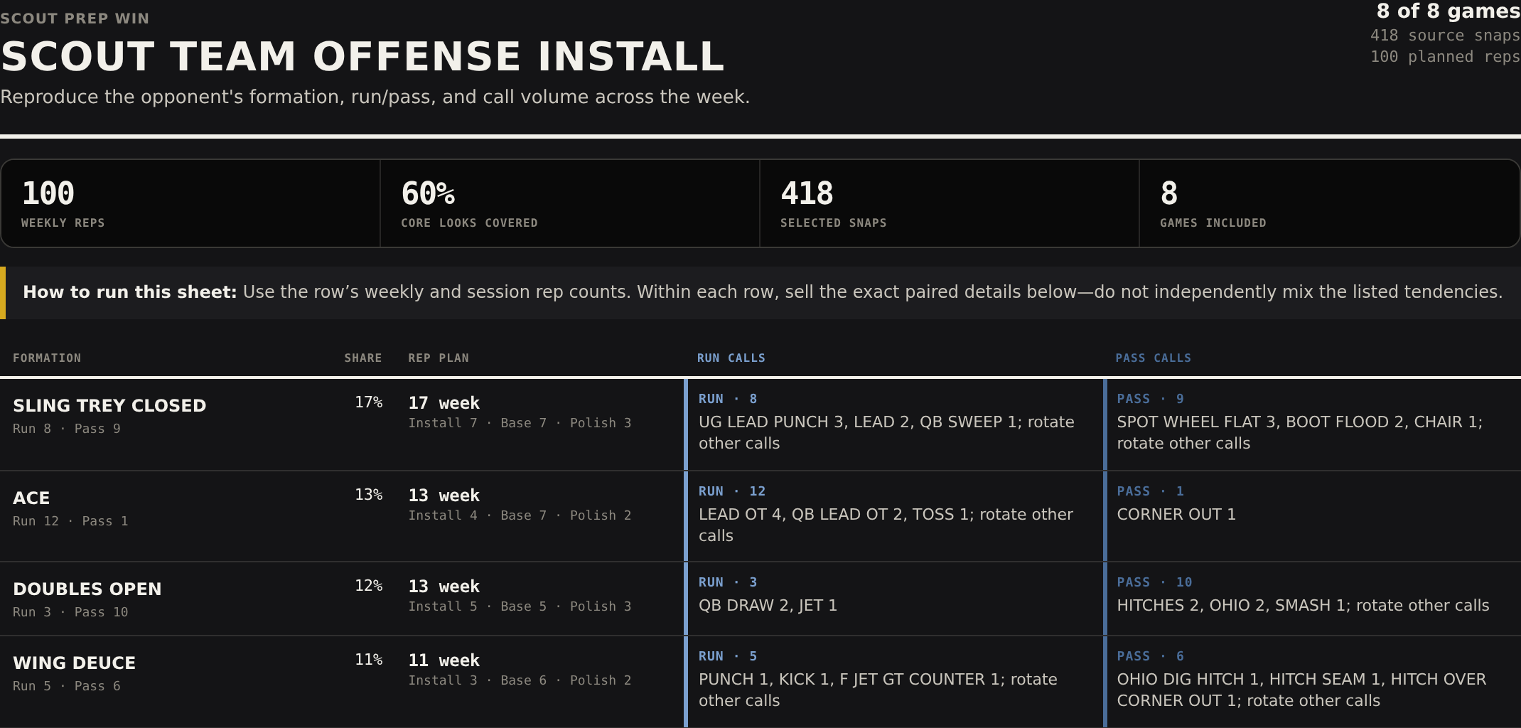Image resolution: width=1521 pixels, height=728 pixels.
Task: Select "Install 5 · Base 5 · Polish 3" breakdown
Action: (x=520, y=606)
